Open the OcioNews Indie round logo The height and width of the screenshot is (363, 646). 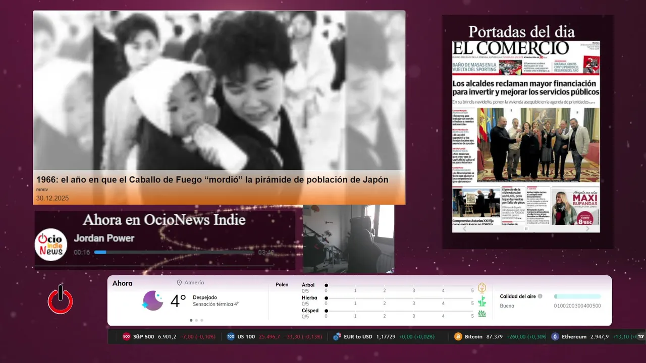pyautogui.click(x=51, y=245)
